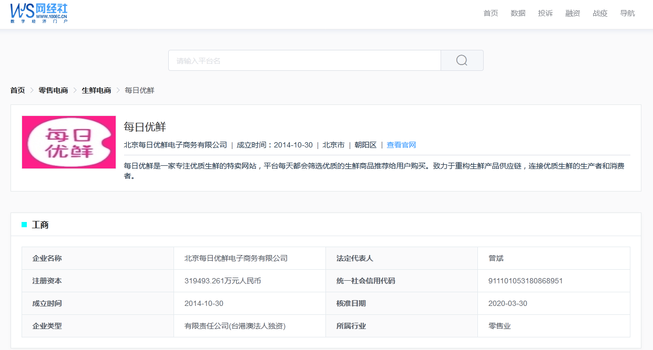The width and height of the screenshot is (653, 350).
Task: Select the 2020-03-30 value
Action: pos(508,303)
